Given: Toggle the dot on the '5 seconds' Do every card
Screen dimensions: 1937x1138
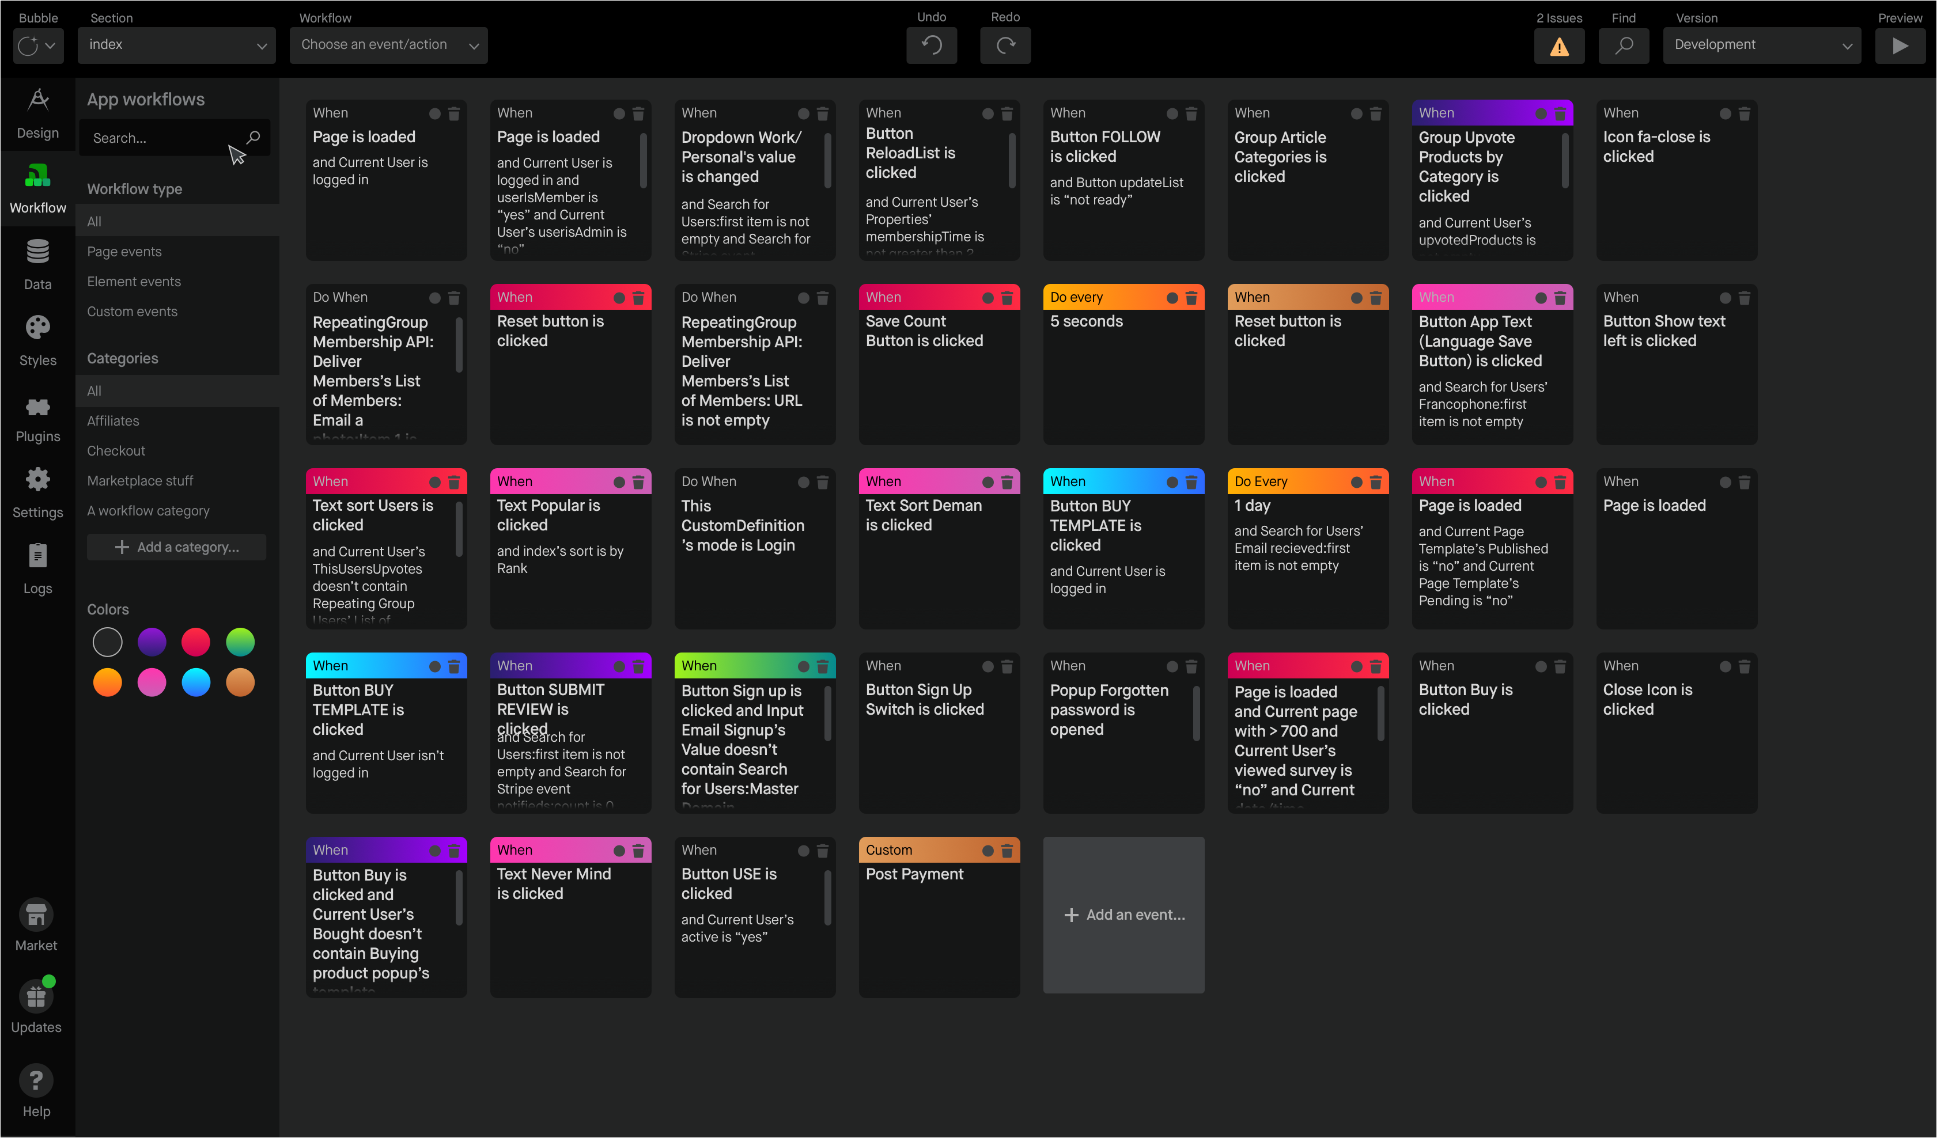Looking at the screenshot, I should tap(1172, 297).
